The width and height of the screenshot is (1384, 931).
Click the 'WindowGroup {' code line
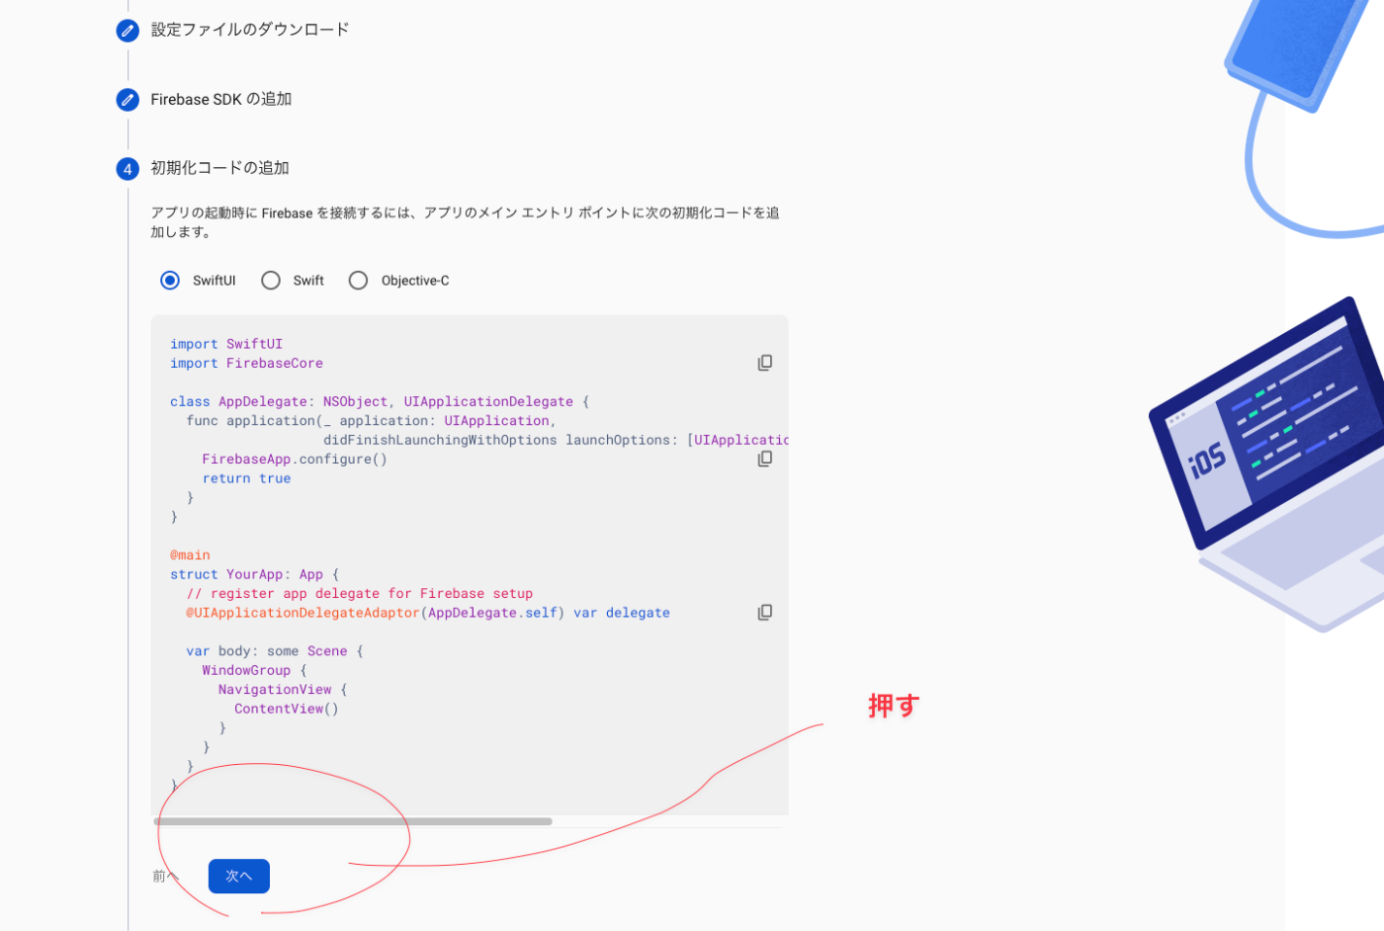point(254,670)
